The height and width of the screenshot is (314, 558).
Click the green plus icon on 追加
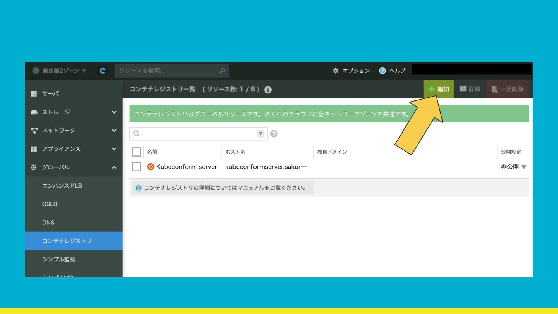432,89
